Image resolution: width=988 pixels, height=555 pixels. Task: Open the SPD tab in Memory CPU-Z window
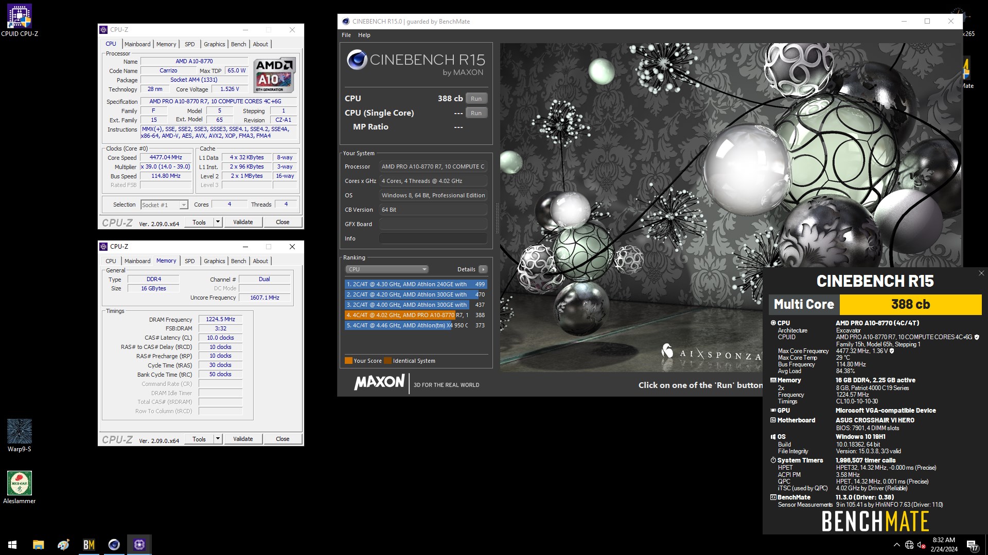(x=190, y=261)
